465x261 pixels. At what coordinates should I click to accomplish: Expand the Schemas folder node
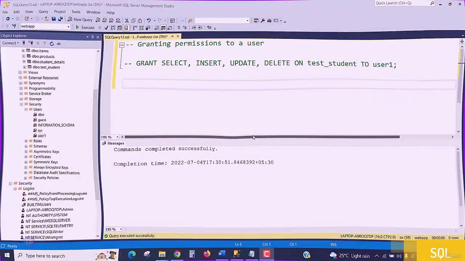coord(26,146)
